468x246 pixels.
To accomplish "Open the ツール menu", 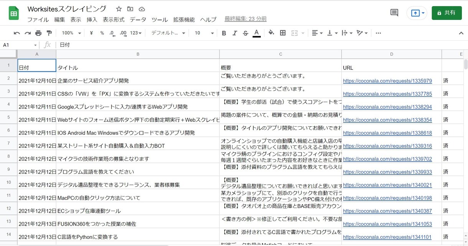I will (160, 20).
